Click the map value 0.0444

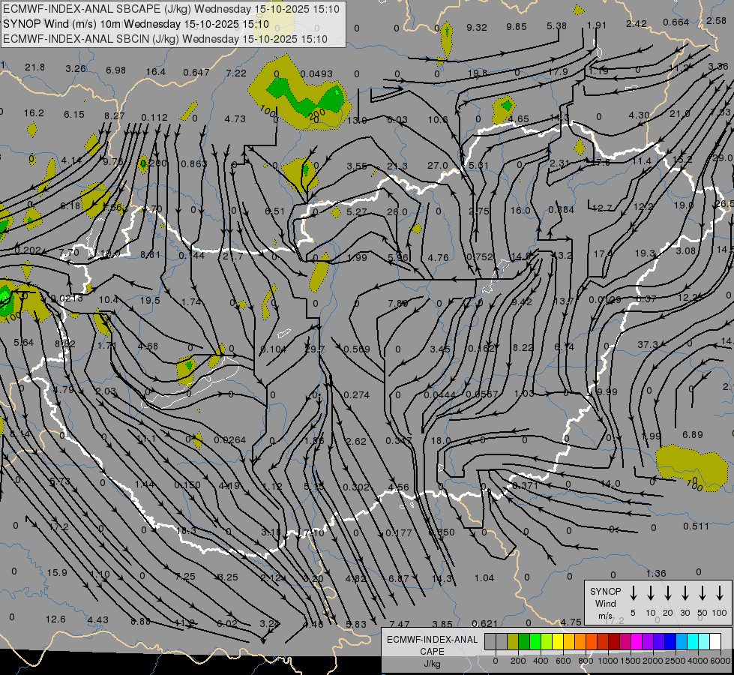439,395
